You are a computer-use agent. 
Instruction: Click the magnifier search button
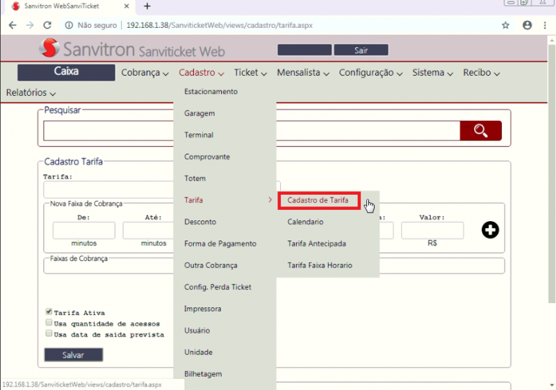(x=480, y=131)
